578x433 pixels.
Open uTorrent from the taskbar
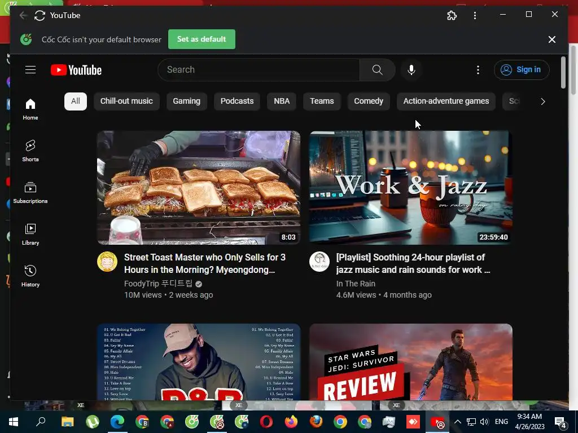(92, 422)
